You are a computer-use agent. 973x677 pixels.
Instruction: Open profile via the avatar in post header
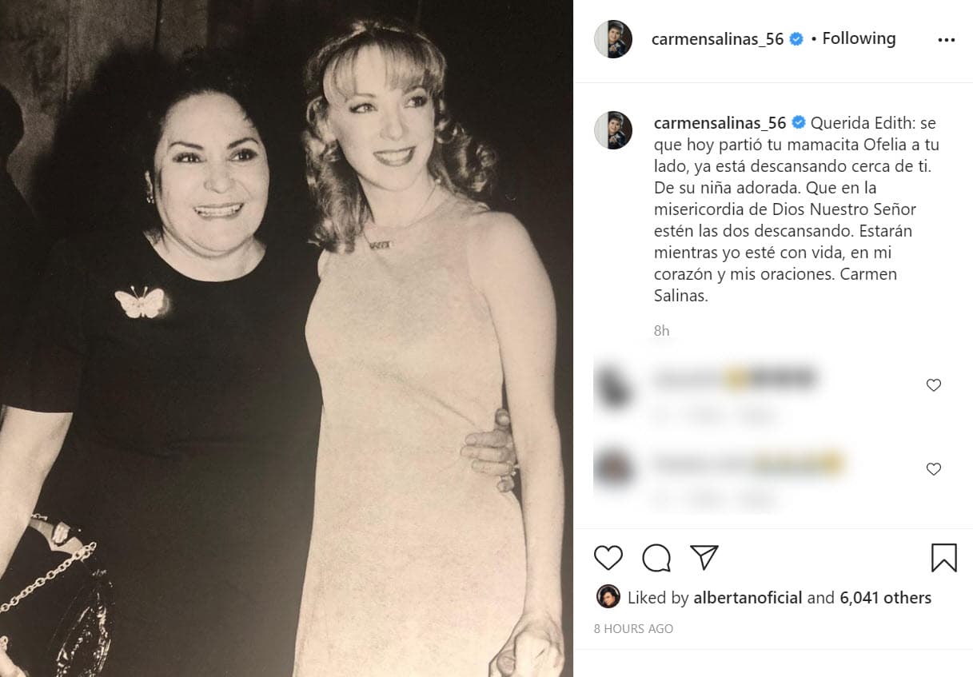[613, 38]
